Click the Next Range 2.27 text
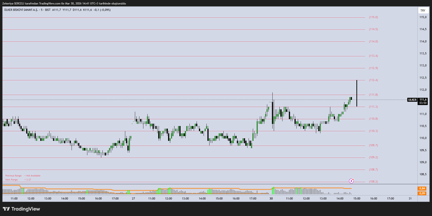The width and height of the screenshot is (432, 216). pyautogui.click(x=18, y=179)
